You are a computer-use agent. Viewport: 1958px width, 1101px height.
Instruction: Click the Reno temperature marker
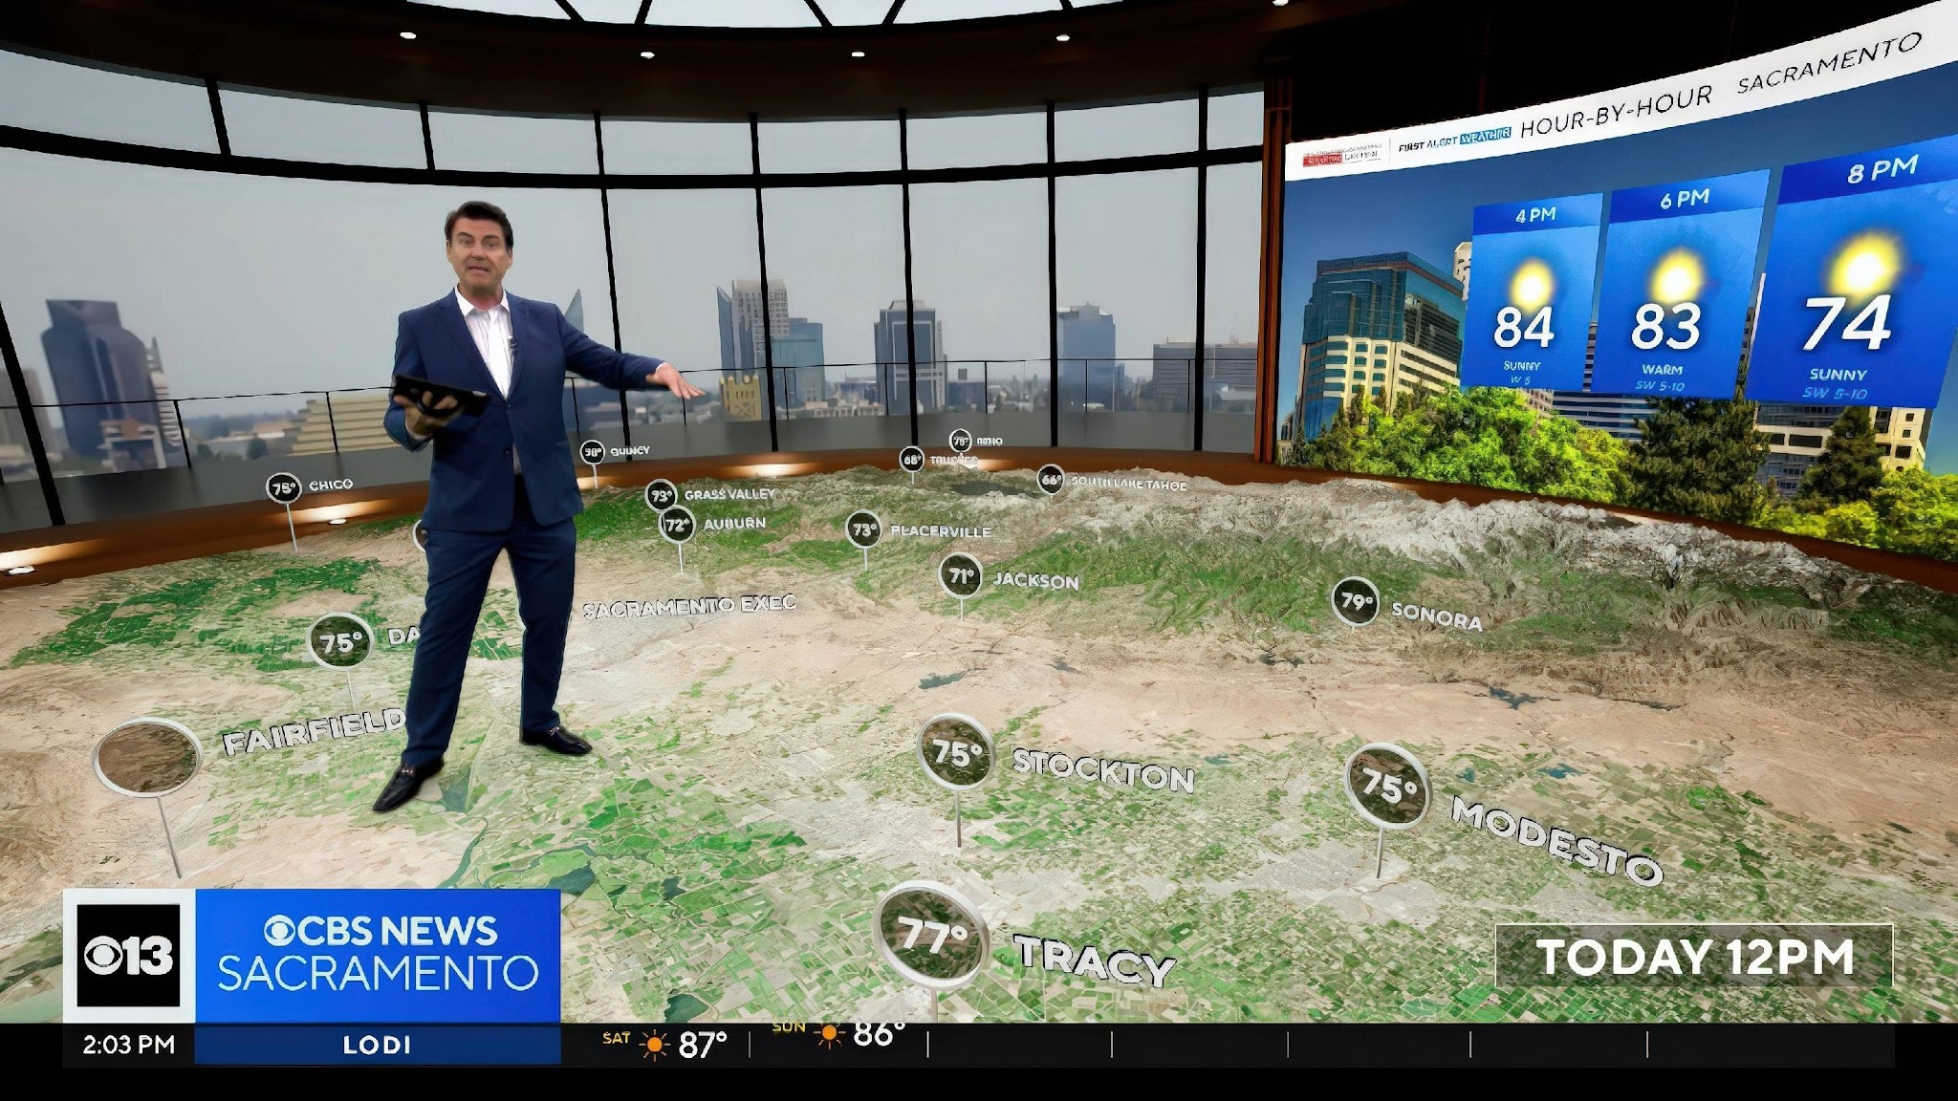click(960, 441)
